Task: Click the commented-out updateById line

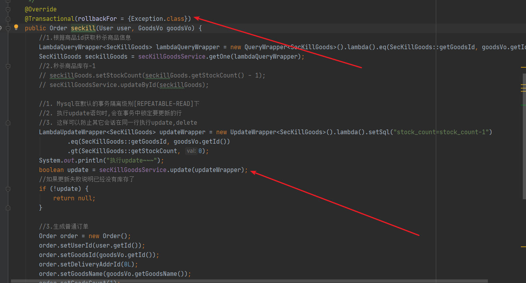Action: [x=124, y=85]
